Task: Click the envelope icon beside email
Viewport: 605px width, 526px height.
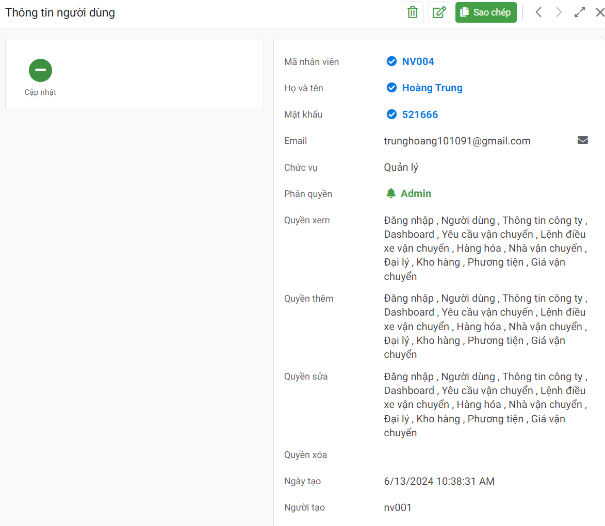Action: 583,140
